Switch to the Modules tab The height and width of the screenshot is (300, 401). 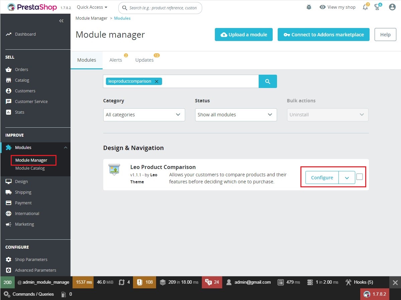[x=87, y=60]
